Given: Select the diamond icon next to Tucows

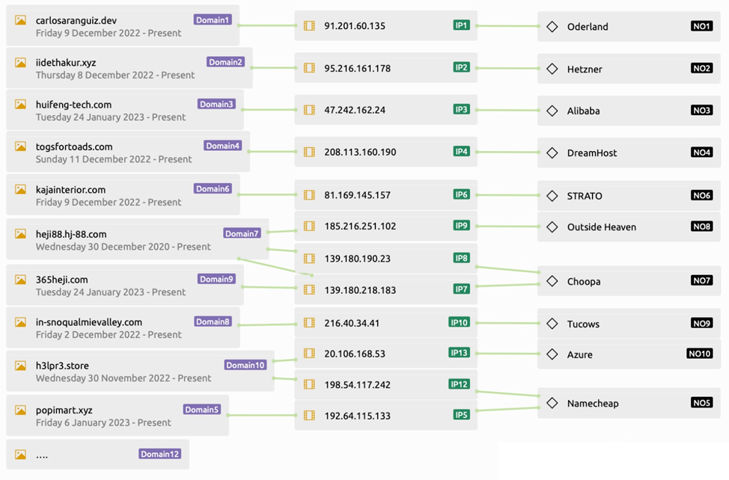Looking at the screenshot, I should coord(552,324).
